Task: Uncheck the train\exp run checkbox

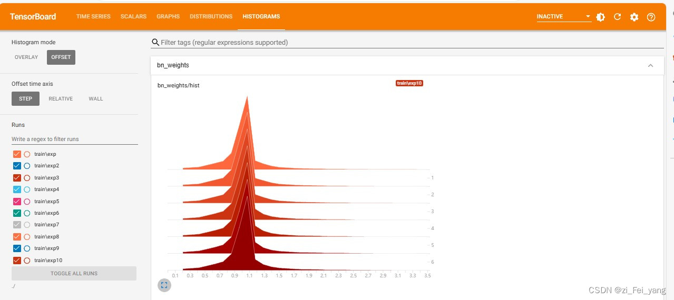Action: tap(17, 154)
